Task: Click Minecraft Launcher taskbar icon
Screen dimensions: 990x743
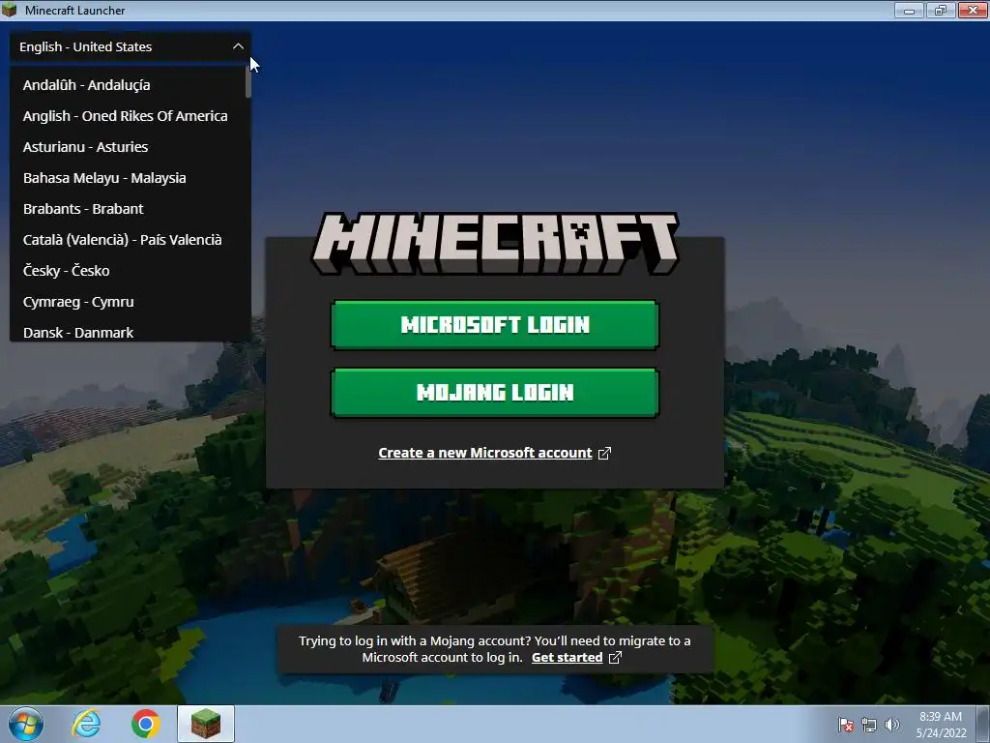Action: pyautogui.click(x=206, y=724)
